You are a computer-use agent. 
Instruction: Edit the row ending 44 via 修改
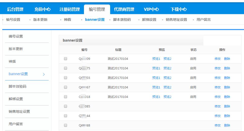pos(218,116)
